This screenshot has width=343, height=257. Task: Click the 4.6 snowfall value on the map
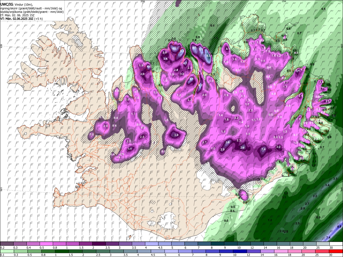click(149, 67)
